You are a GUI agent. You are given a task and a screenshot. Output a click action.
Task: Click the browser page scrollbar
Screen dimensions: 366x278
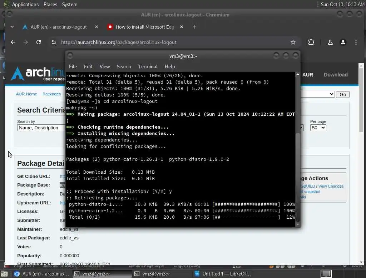(361, 100)
